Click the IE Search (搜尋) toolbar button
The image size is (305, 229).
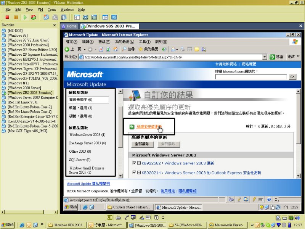point(128,49)
